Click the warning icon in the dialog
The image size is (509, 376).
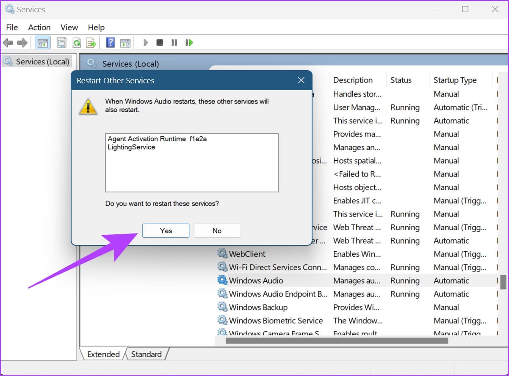click(88, 106)
